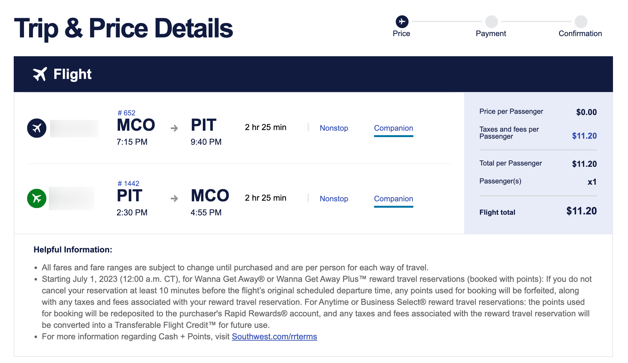The height and width of the screenshot is (363, 628).
Task: Visit Southwest.com/rrterms link
Action: (x=274, y=336)
